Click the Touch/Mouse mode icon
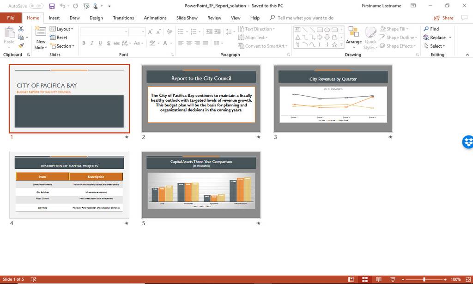The image size is (473, 284). pyautogui.click(x=96, y=6)
